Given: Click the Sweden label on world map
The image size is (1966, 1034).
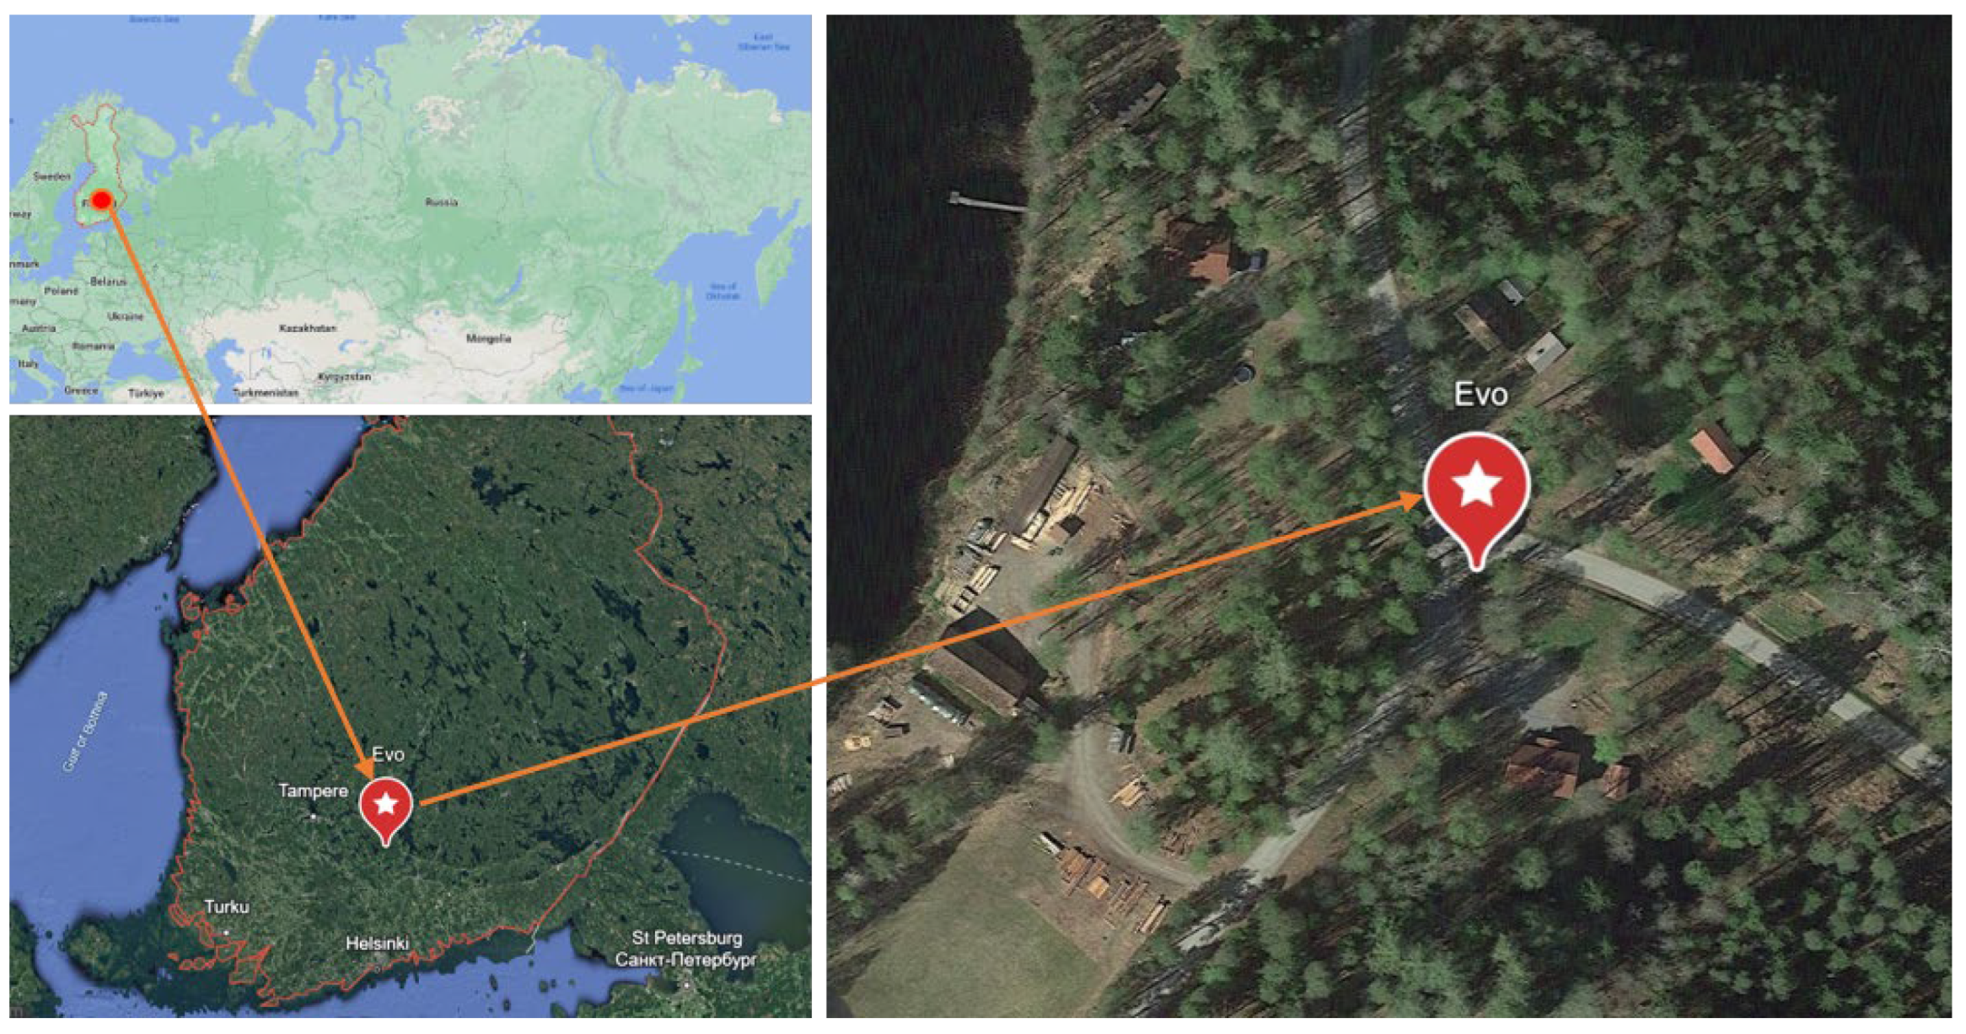Looking at the screenshot, I should pos(52,176).
